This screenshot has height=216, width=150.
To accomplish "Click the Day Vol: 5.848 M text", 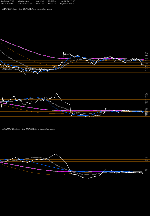I will coord(67,4).
